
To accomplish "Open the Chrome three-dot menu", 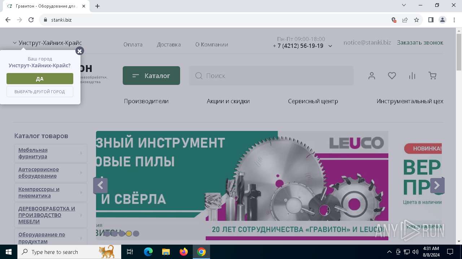I will click(454, 20).
